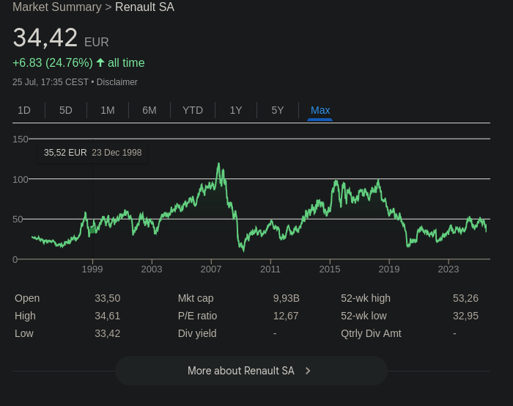Click the green up arrow next to all time
The width and height of the screenshot is (513, 406).
tap(100, 62)
